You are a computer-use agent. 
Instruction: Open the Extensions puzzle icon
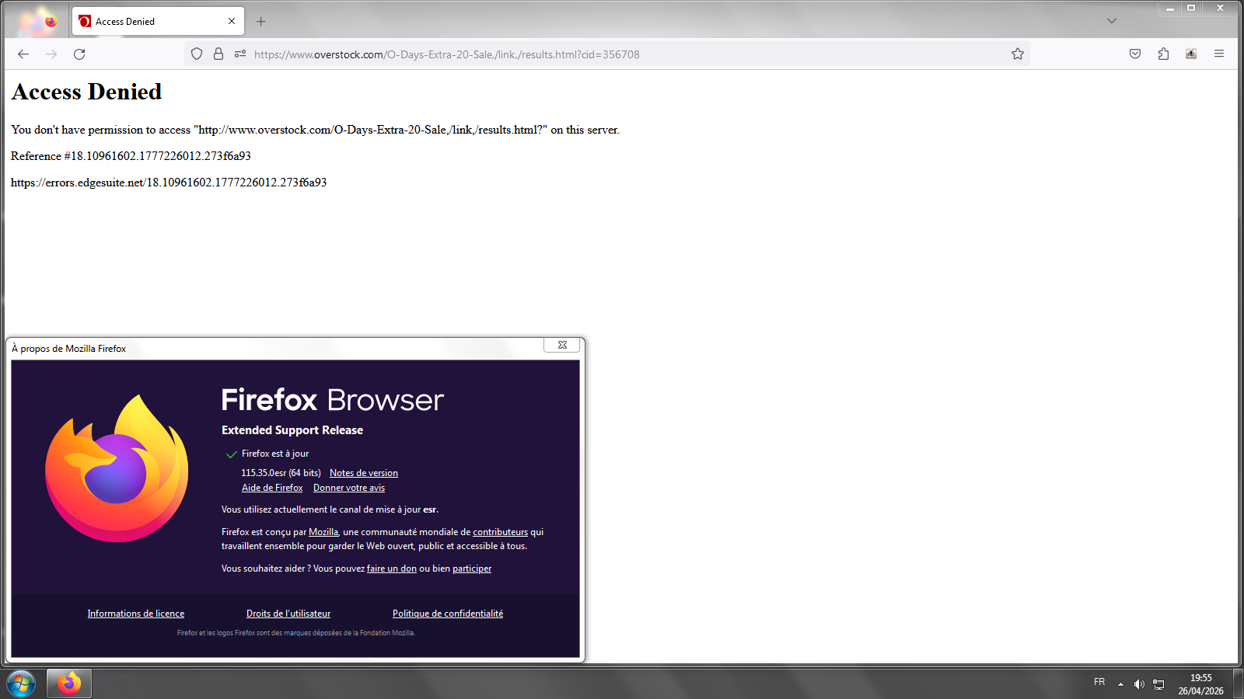coord(1163,54)
